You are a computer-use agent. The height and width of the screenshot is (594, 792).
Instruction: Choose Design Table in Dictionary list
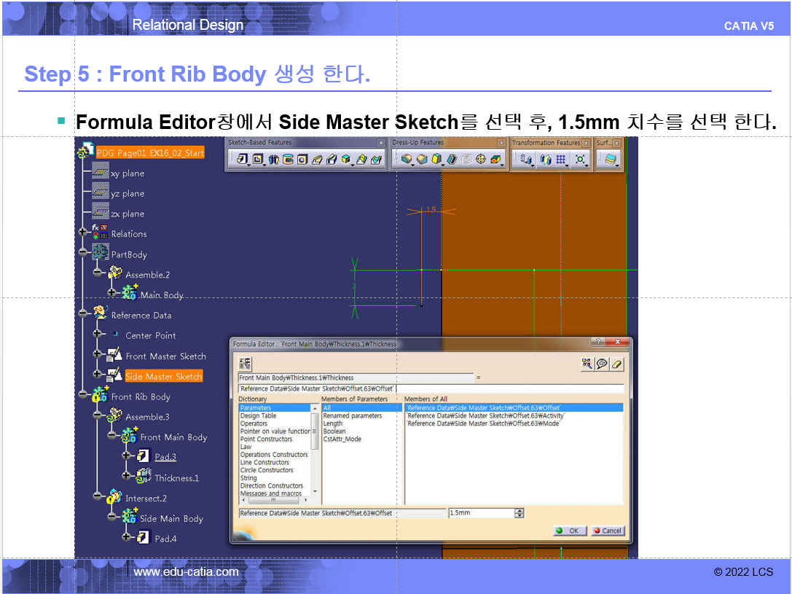(x=258, y=415)
